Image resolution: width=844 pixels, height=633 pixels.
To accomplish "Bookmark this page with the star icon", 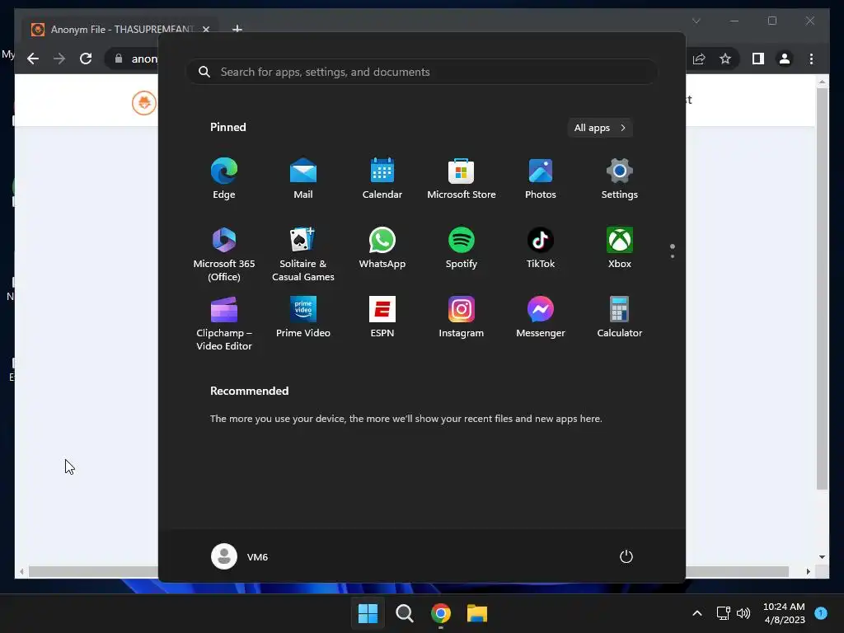I will click(725, 59).
